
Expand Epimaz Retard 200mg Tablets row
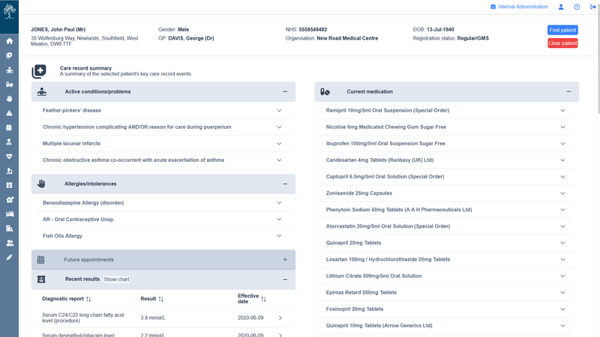point(562,293)
